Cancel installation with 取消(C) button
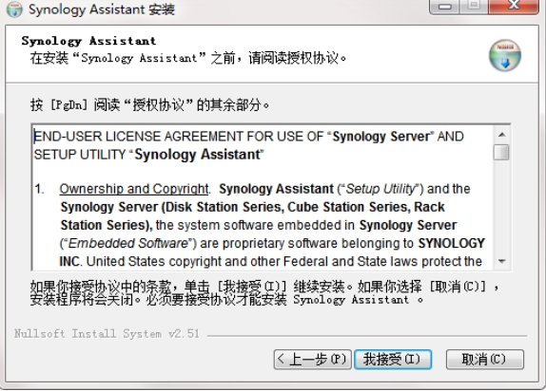The image size is (546, 391). pyautogui.click(x=484, y=359)
